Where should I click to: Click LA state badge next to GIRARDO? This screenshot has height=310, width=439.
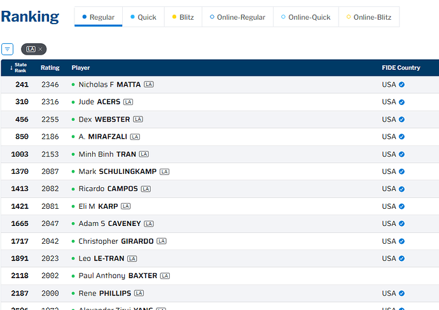[x=162, y=241]
